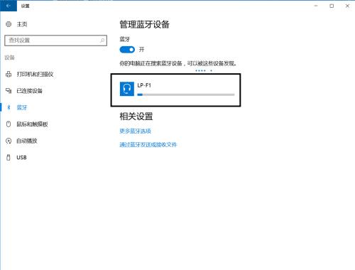
Task: Open 更多蓝牙选项 link
Action: click(x=135, y=131)
